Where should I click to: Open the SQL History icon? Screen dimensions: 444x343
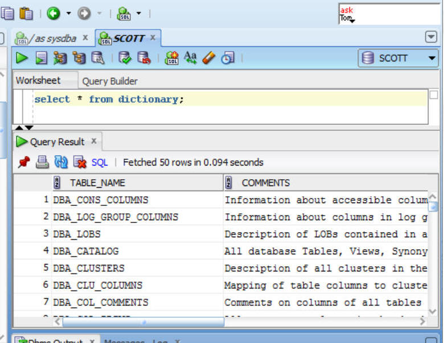pyautogui.click(x=228, y=58)
